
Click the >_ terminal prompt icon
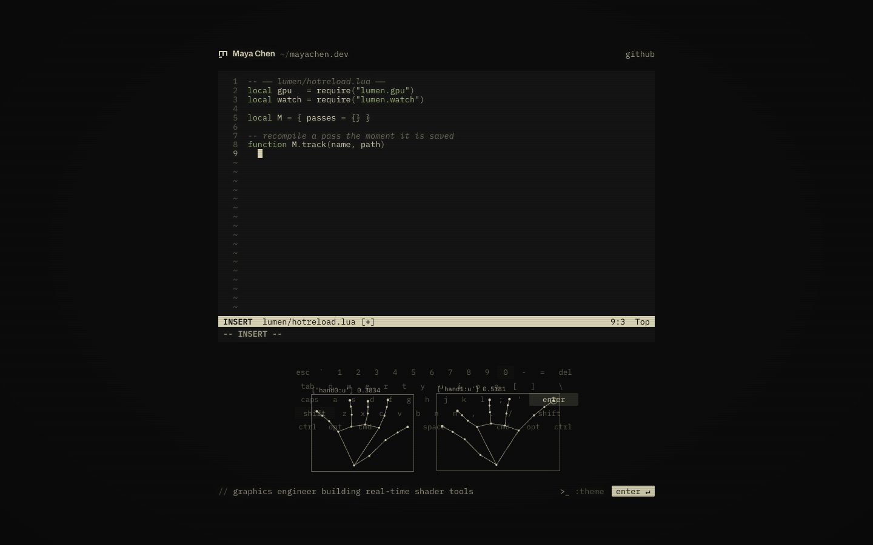(x=564, y=491)
